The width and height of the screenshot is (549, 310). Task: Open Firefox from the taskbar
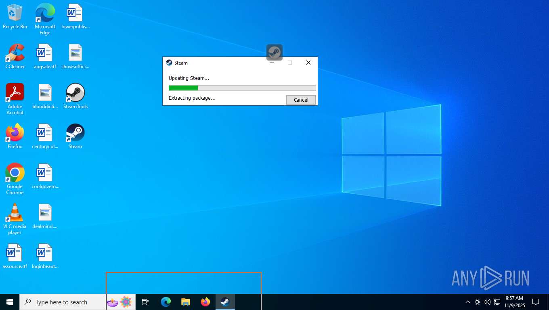point(205,302)
